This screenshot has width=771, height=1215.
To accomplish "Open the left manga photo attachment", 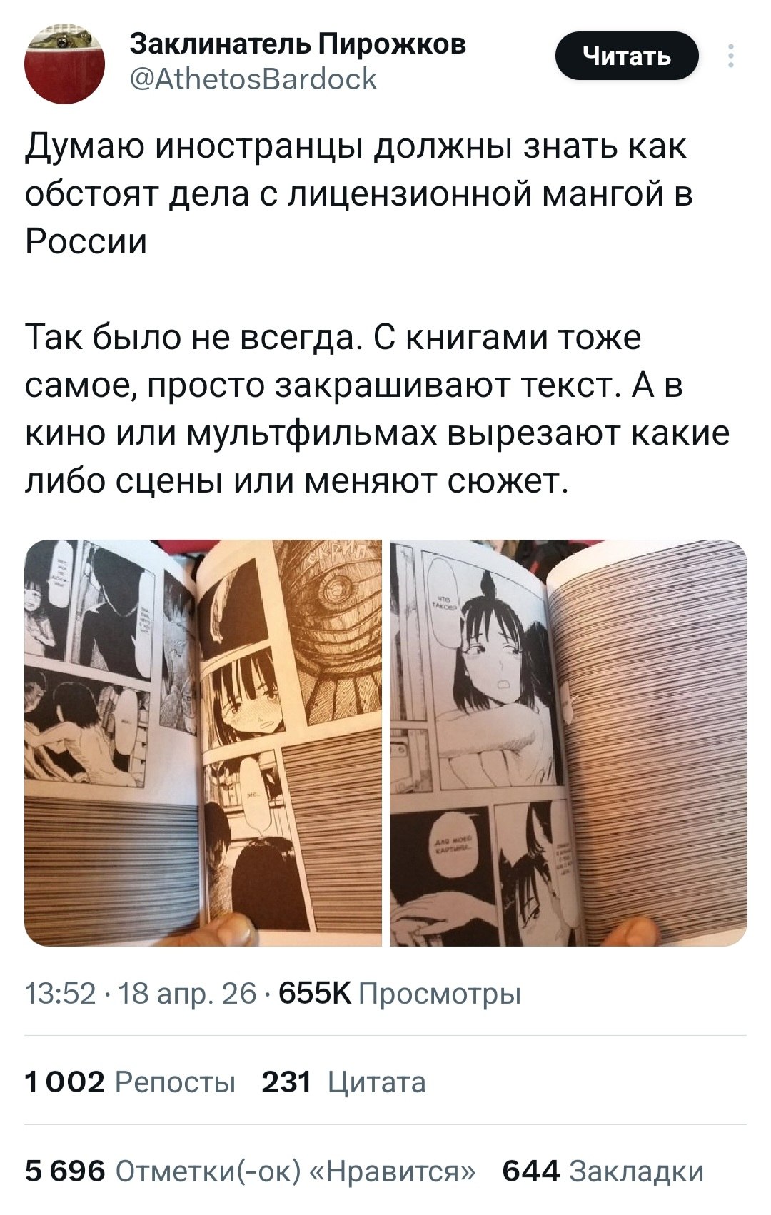I will point(203,743).
